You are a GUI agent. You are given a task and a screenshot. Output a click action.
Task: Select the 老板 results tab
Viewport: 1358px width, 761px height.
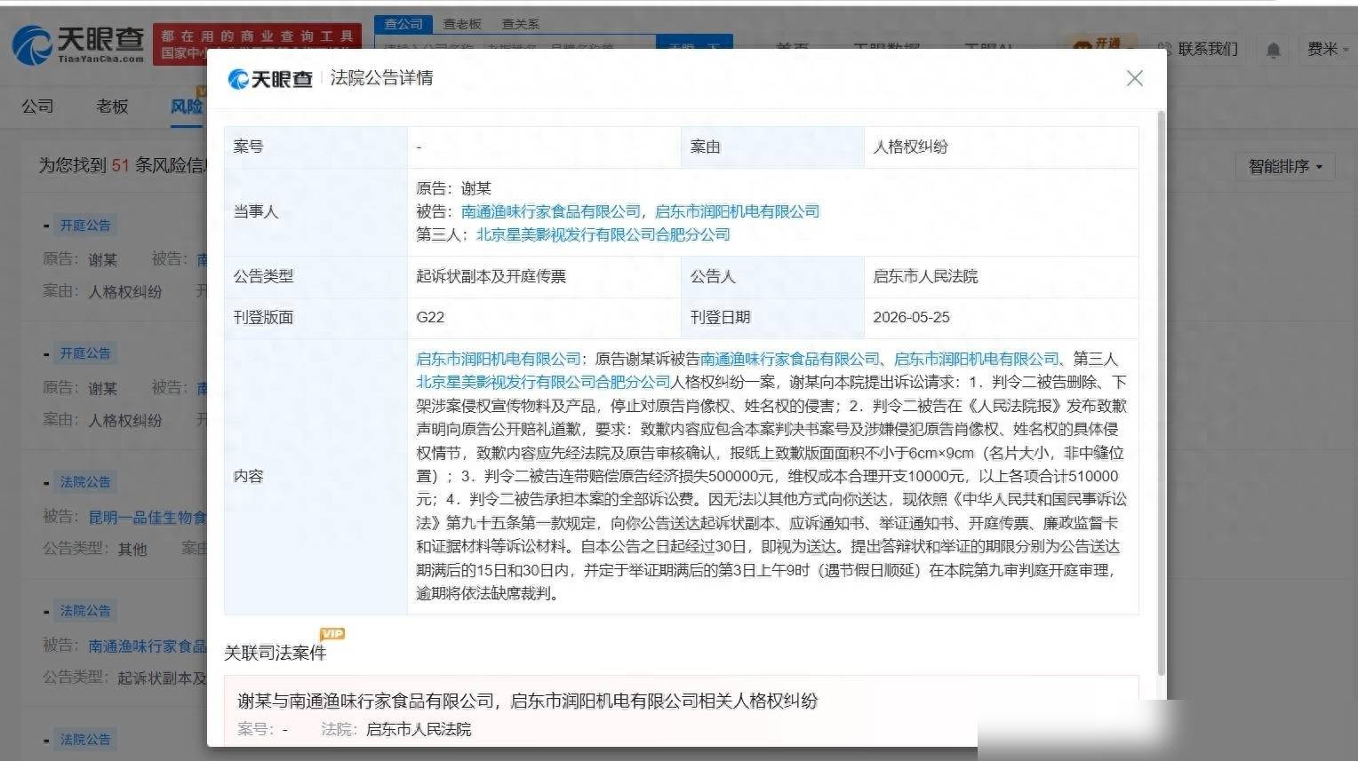click(112, 107)
